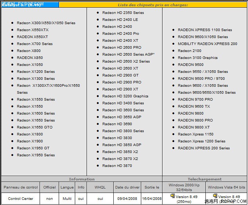Image resolution: width=248 pixels, height=205 pixels.
Task: Select Radeon X700 Series entry
Action: [34, 44]
